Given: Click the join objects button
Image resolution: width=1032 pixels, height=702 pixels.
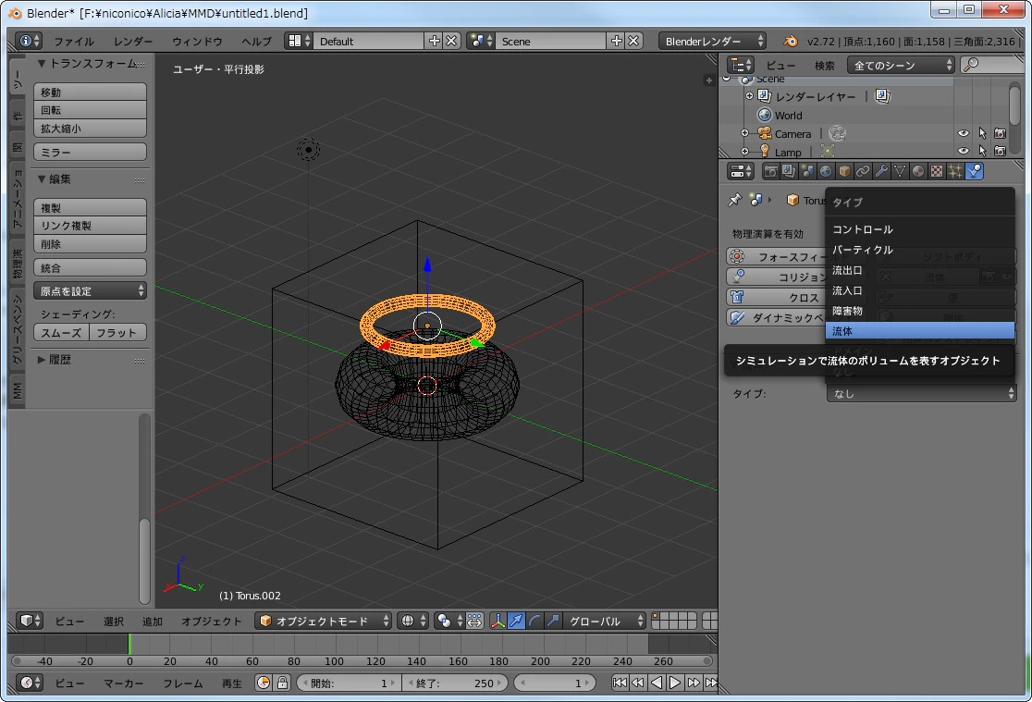Looking at the screenshot, I should click(91, 267).
